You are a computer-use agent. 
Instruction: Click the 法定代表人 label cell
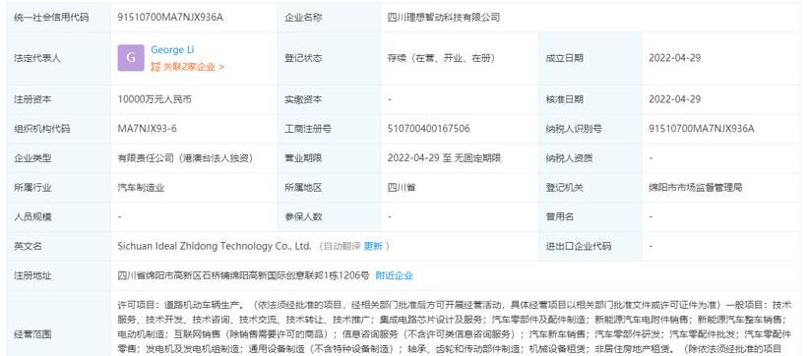59,58
